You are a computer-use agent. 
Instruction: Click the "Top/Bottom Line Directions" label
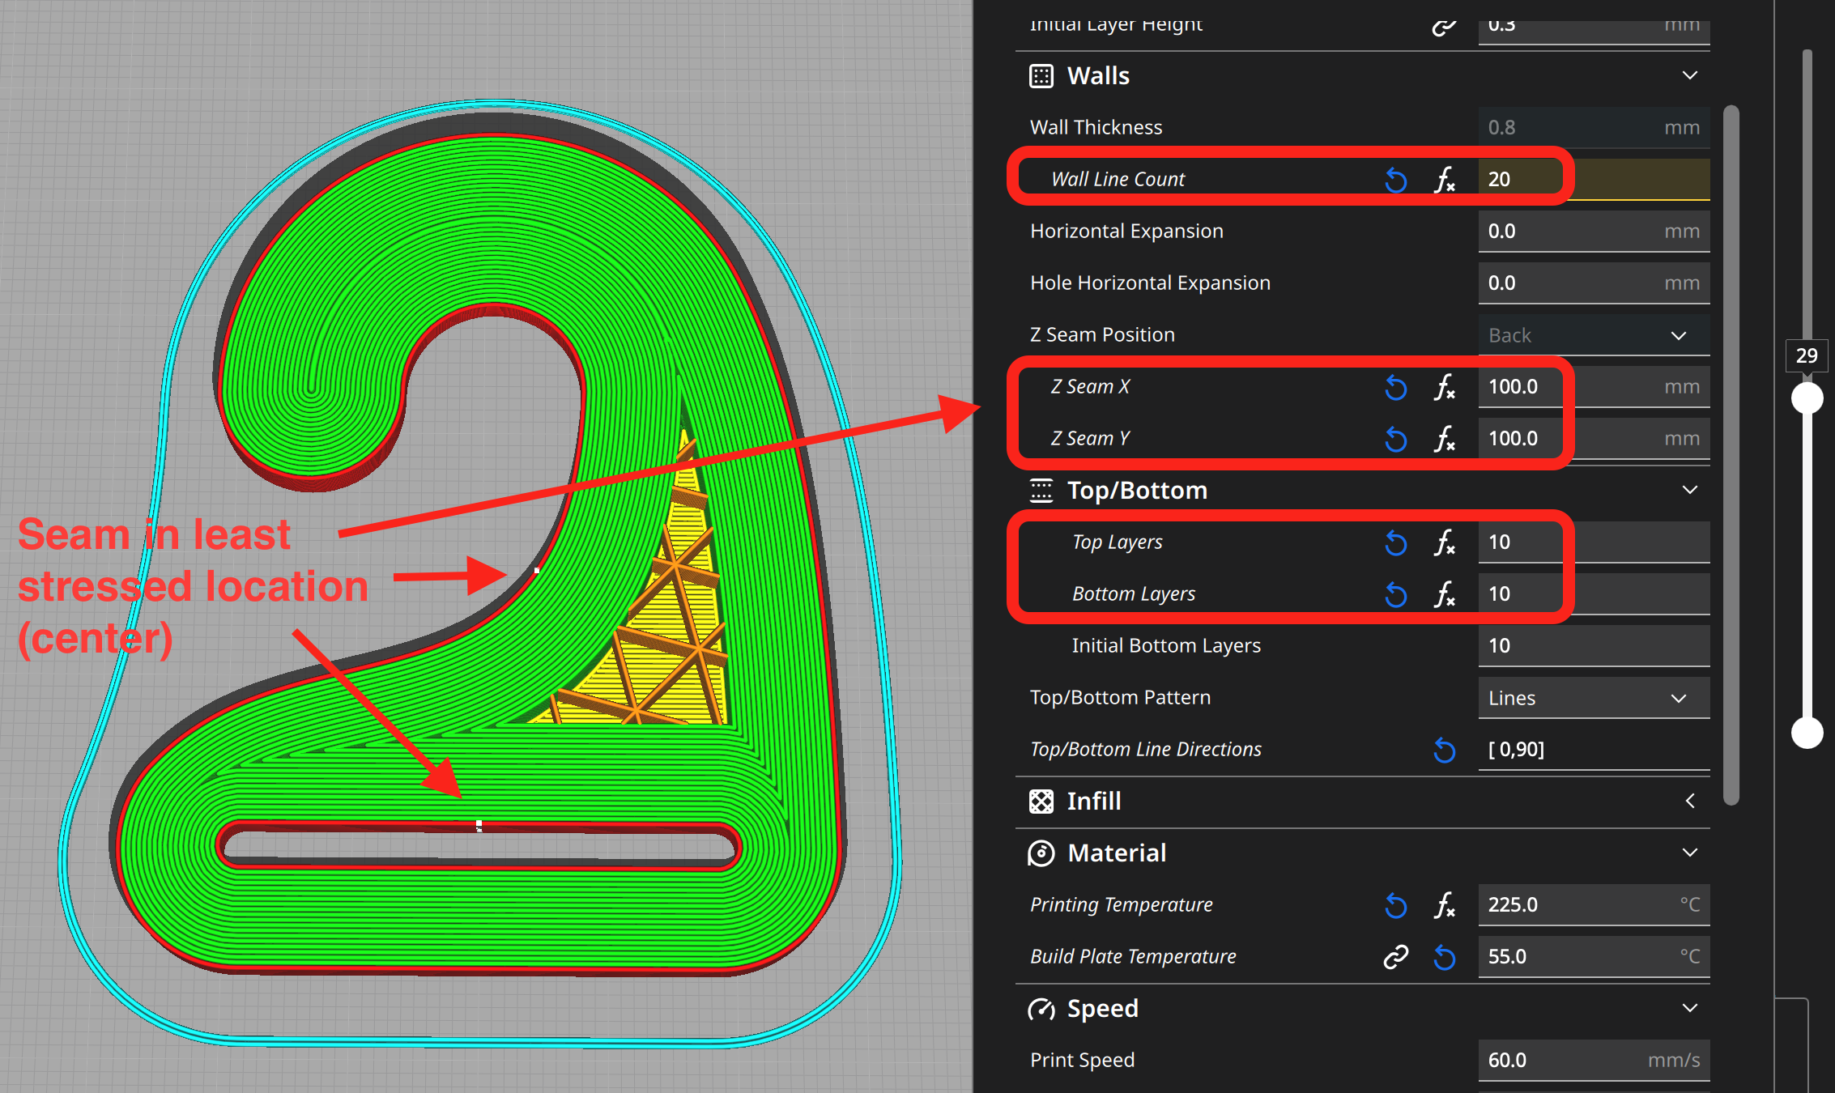(x=1146, y=750)
